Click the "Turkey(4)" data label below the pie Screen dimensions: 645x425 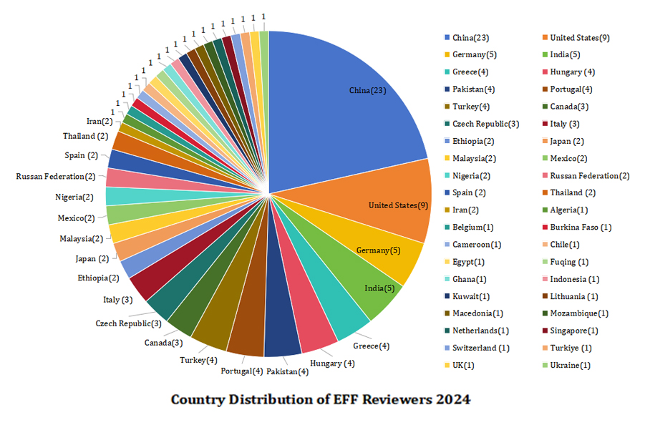[x=198, y=360]
